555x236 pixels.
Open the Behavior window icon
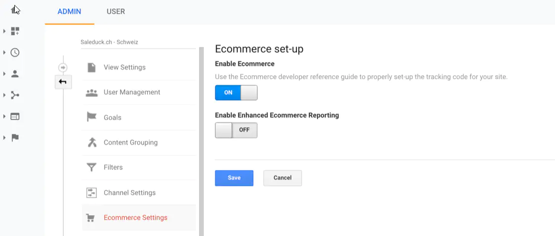pyautogui.click(x=15, y=116)
